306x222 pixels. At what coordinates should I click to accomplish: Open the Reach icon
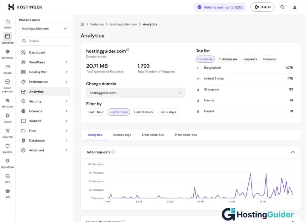click(7, 115)
